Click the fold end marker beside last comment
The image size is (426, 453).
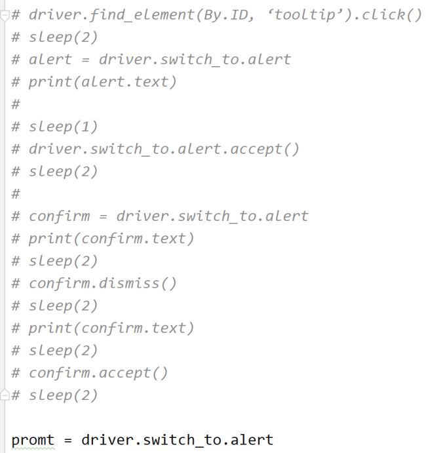point(5,395)
